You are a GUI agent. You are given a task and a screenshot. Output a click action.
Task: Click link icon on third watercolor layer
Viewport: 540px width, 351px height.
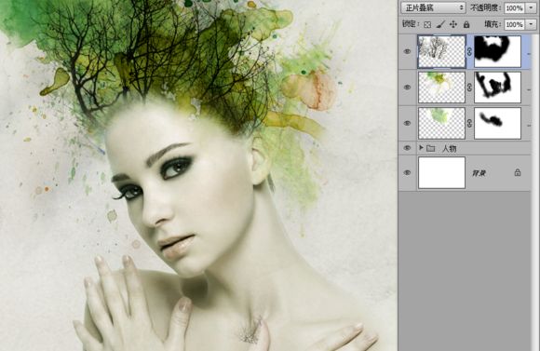(469, 123)
